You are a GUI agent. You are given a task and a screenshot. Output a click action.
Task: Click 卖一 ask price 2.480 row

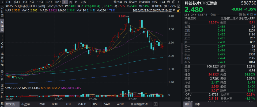(220, 42)
